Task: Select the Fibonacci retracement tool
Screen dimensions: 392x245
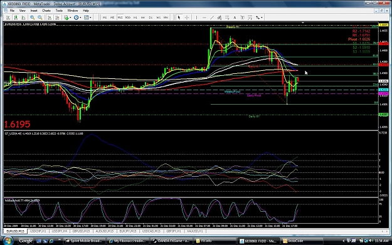Action: [227, 18]
